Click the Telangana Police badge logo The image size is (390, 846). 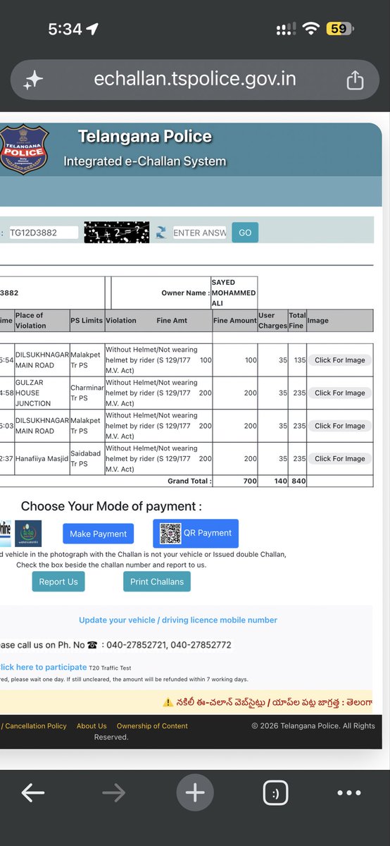pyautogui.click(x=25, y=149)
